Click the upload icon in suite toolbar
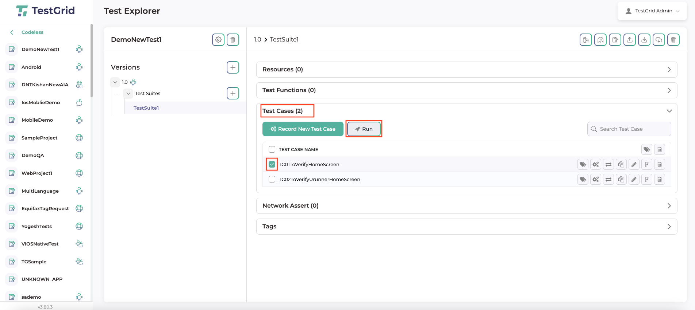Screen dimensions: 695x310 (629, 40)
